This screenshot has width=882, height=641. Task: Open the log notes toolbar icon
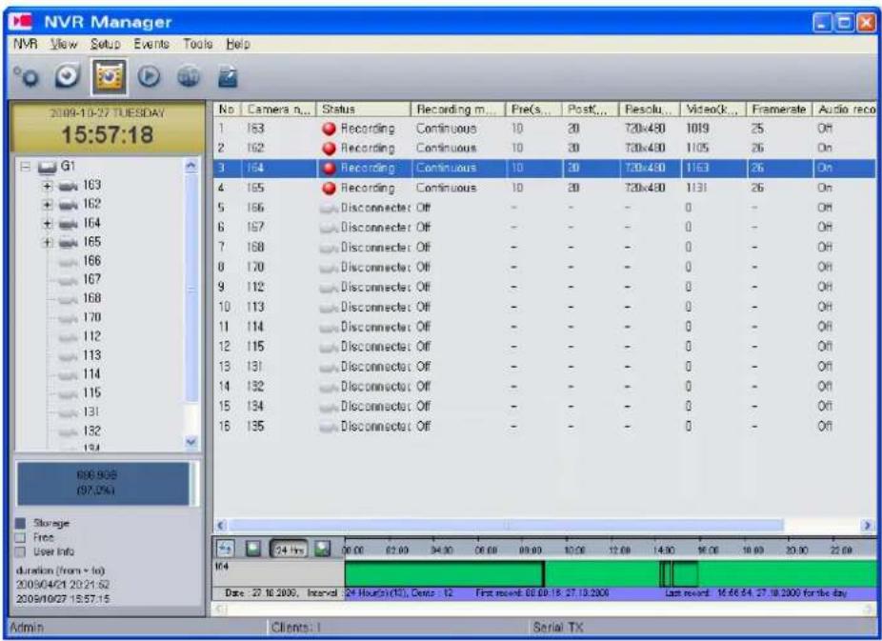(228, 77)
